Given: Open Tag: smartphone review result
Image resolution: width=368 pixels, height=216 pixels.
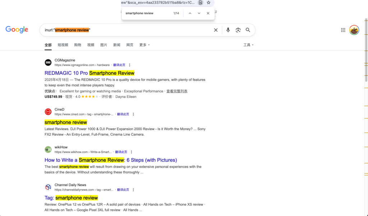Looking at the screenshot, I should [x=71, y=198].
